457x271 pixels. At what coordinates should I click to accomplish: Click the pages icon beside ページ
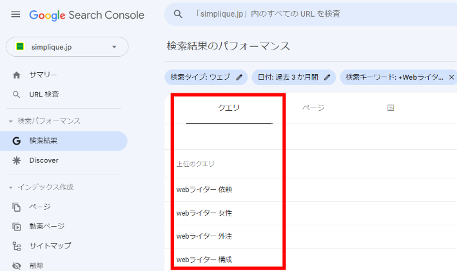(x=17, y=207)
